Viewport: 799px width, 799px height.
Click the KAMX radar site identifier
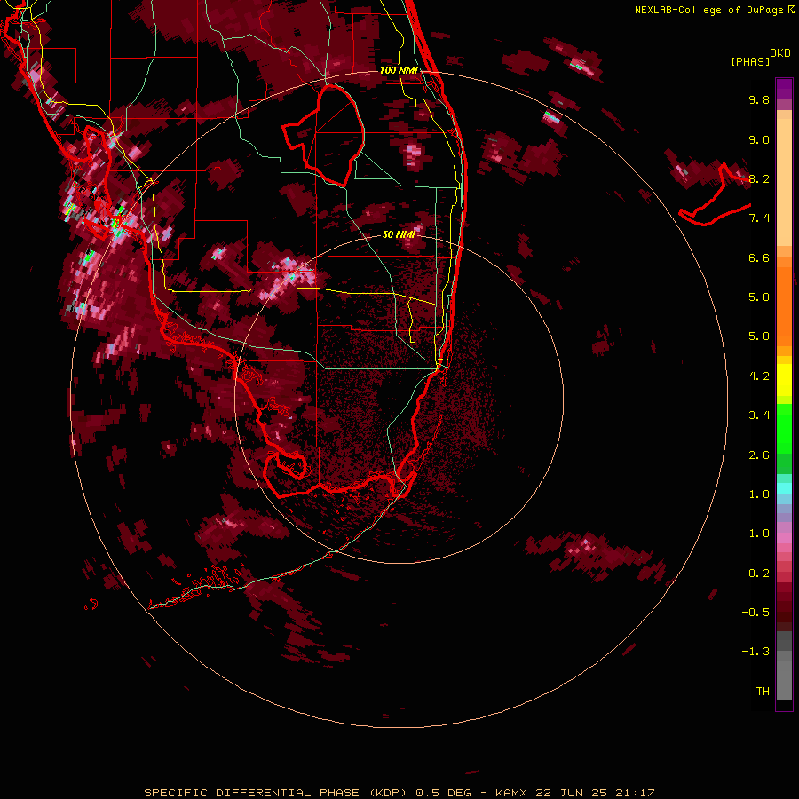(512, 793)
